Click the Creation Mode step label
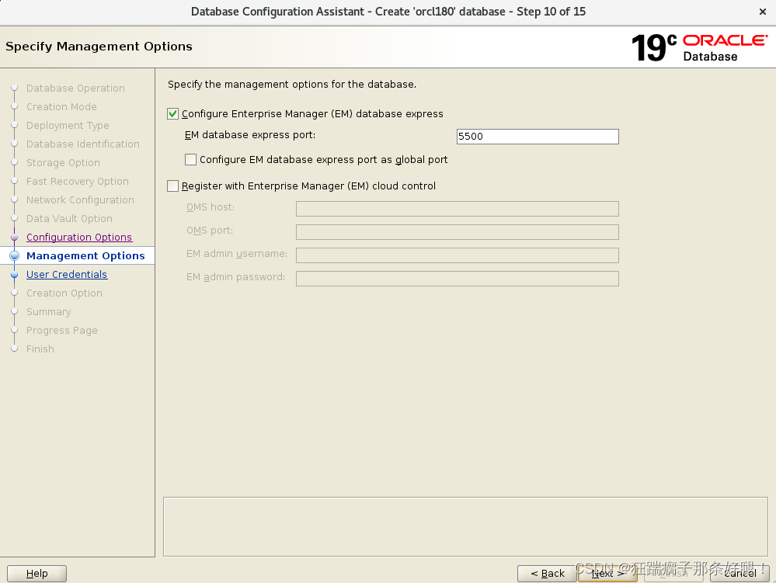The height and width of the screenshot is (583, 776). coord(61,107)
